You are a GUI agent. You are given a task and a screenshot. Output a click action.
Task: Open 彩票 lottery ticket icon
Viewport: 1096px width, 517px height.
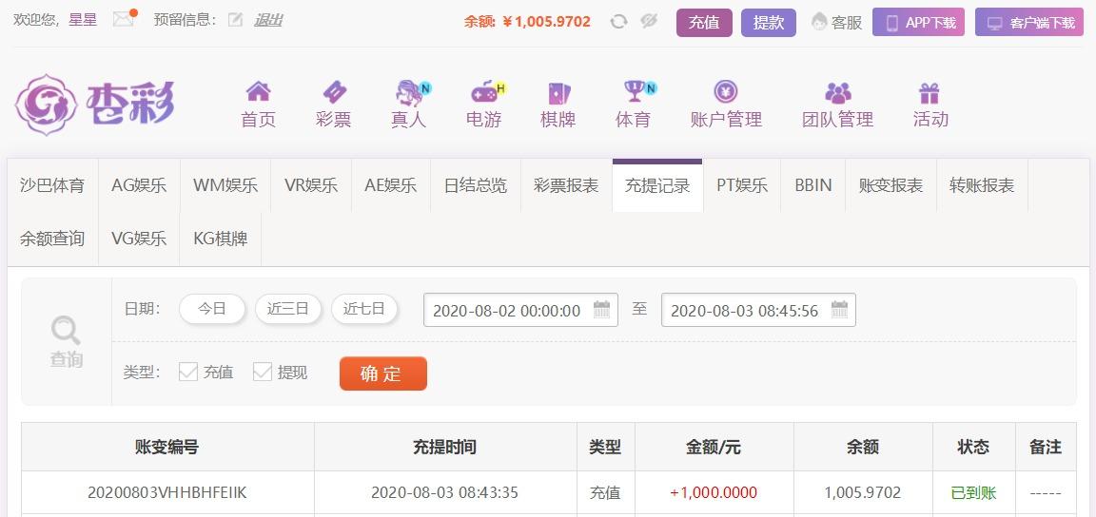click(x=333, y=91)
